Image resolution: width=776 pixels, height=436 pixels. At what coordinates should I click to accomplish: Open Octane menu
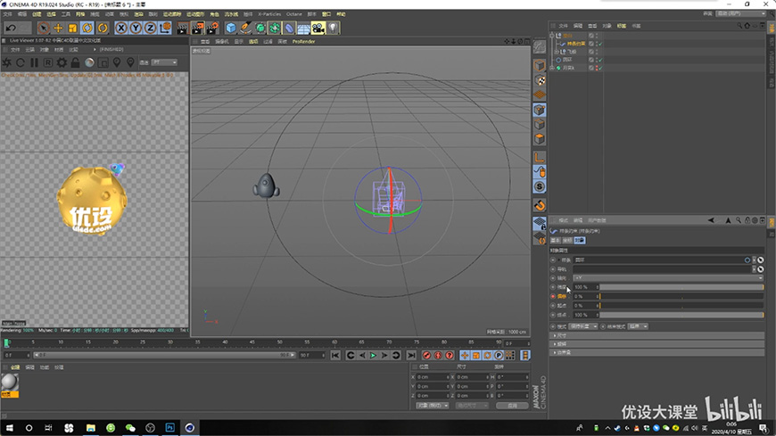click(x=294, y=14)
